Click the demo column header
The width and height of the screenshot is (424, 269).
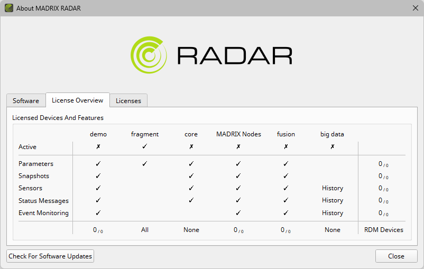pos(98,134)
